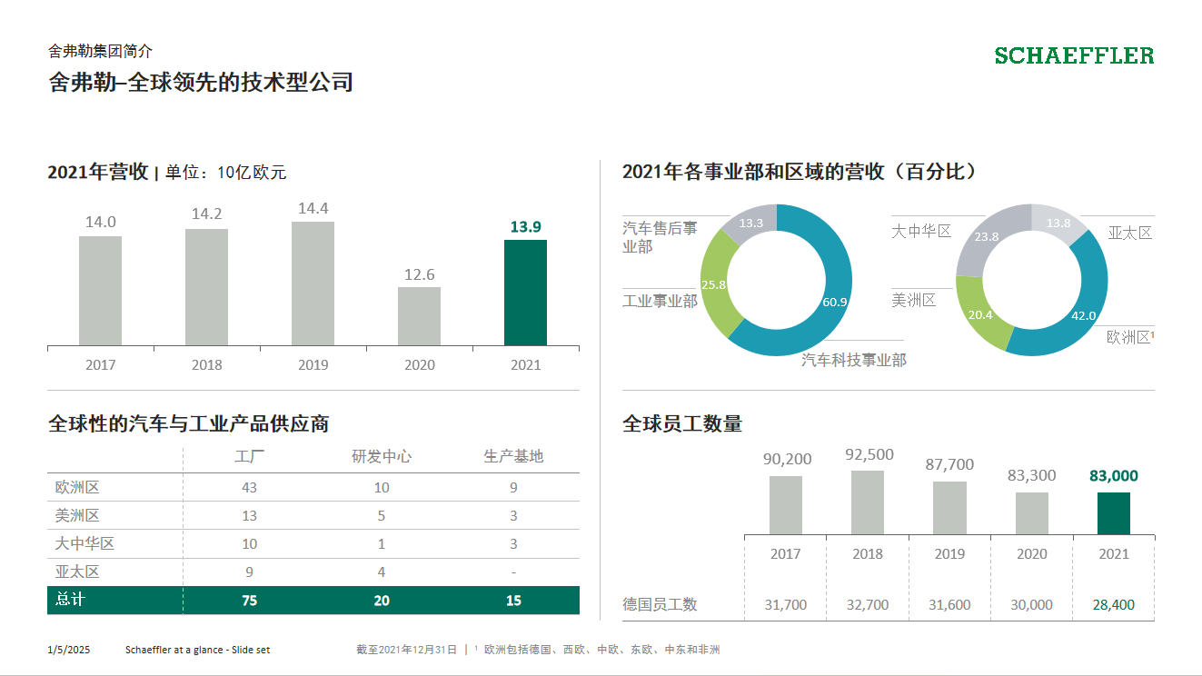Click the 德国员工数 value 32,700
The height and width of the screenshot is (676, 1202).
pyautogui.click(x=868, y=605)
